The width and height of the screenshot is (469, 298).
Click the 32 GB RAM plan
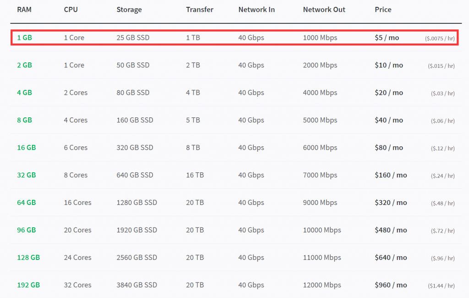[x=26, y=175]
